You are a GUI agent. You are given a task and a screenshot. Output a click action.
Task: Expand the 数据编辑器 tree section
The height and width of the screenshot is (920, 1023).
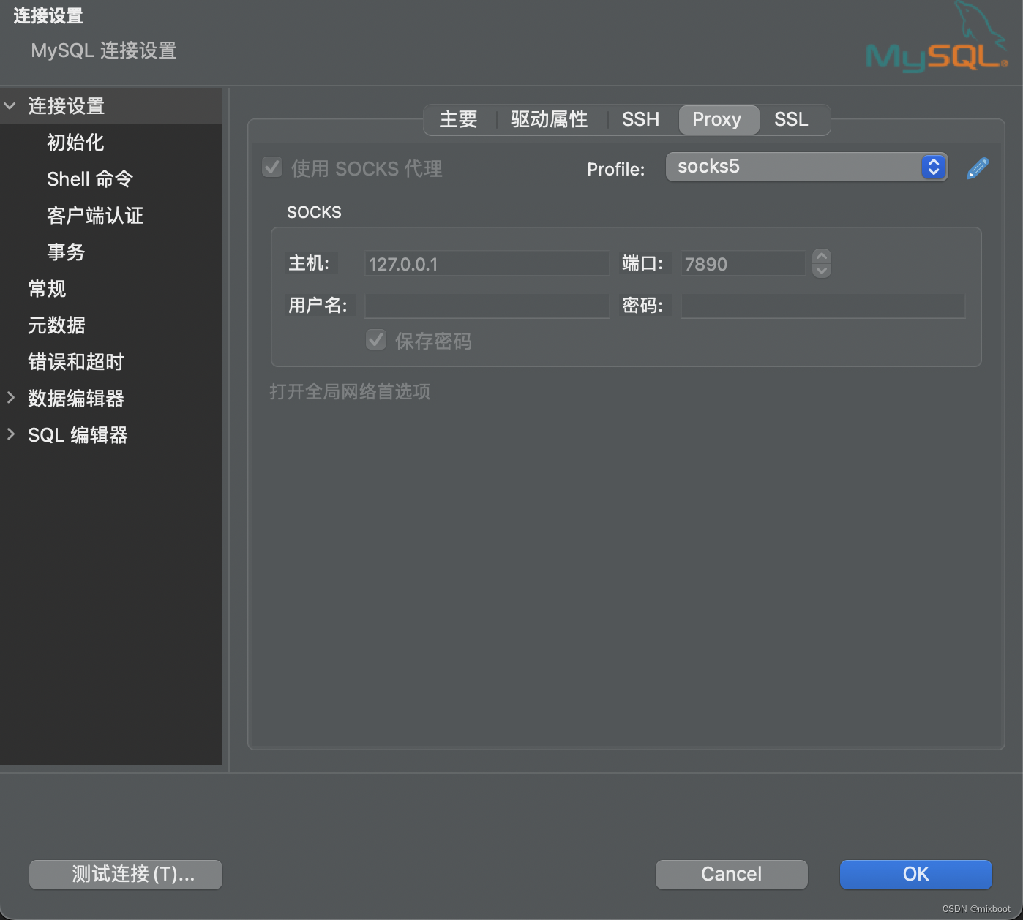tap(11, 398)
